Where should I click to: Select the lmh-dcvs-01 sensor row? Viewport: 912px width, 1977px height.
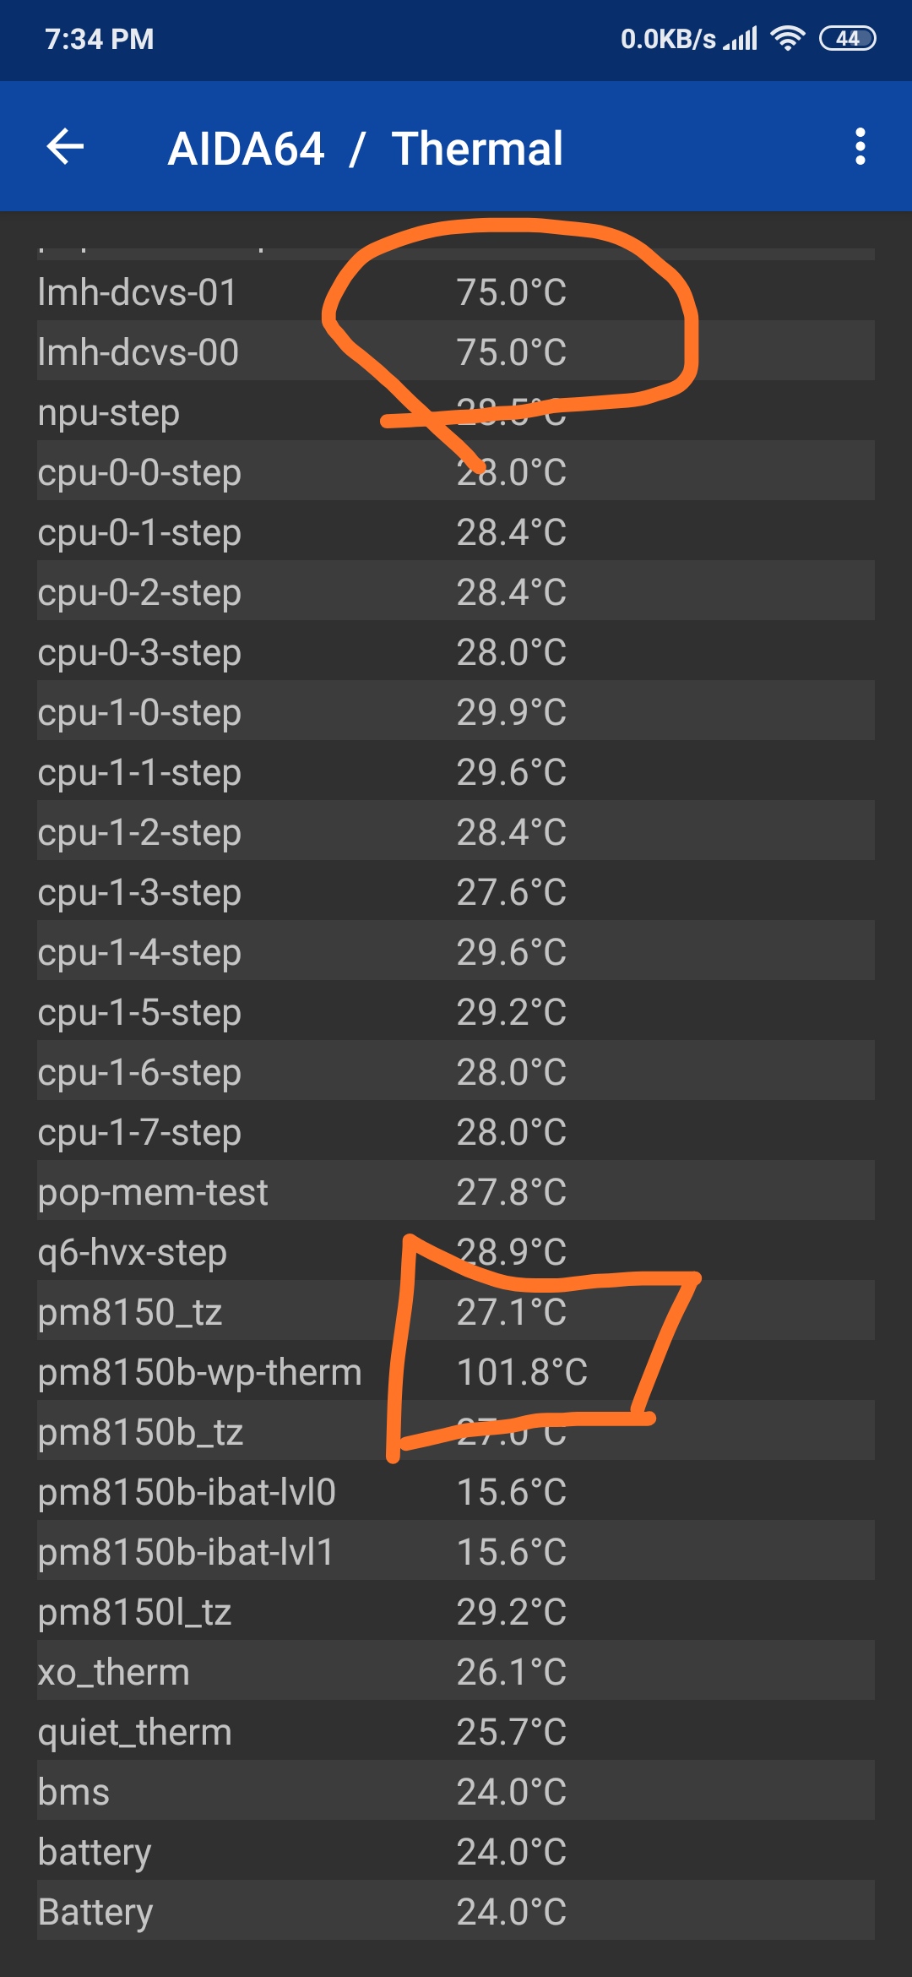click(456, 292)
